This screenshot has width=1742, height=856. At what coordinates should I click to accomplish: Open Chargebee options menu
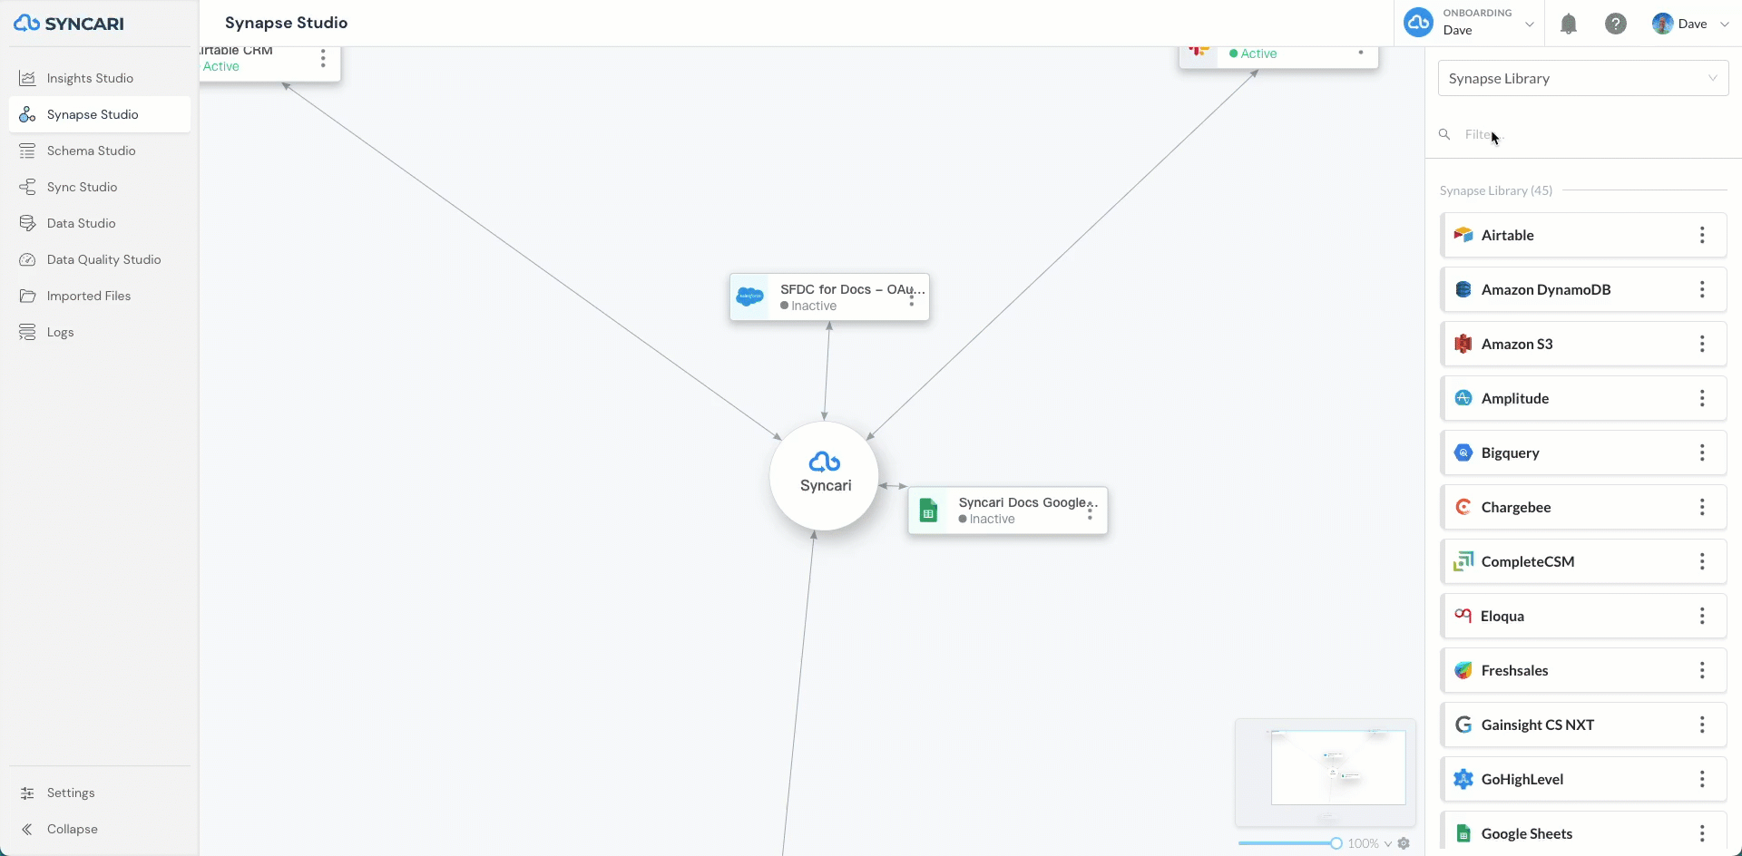1702,507
